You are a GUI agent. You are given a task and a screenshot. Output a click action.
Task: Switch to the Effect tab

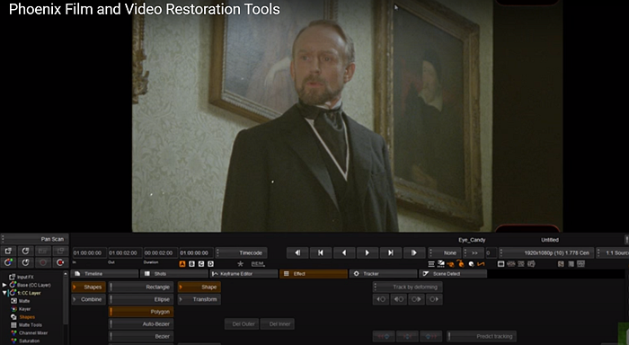tap(314, 274)
